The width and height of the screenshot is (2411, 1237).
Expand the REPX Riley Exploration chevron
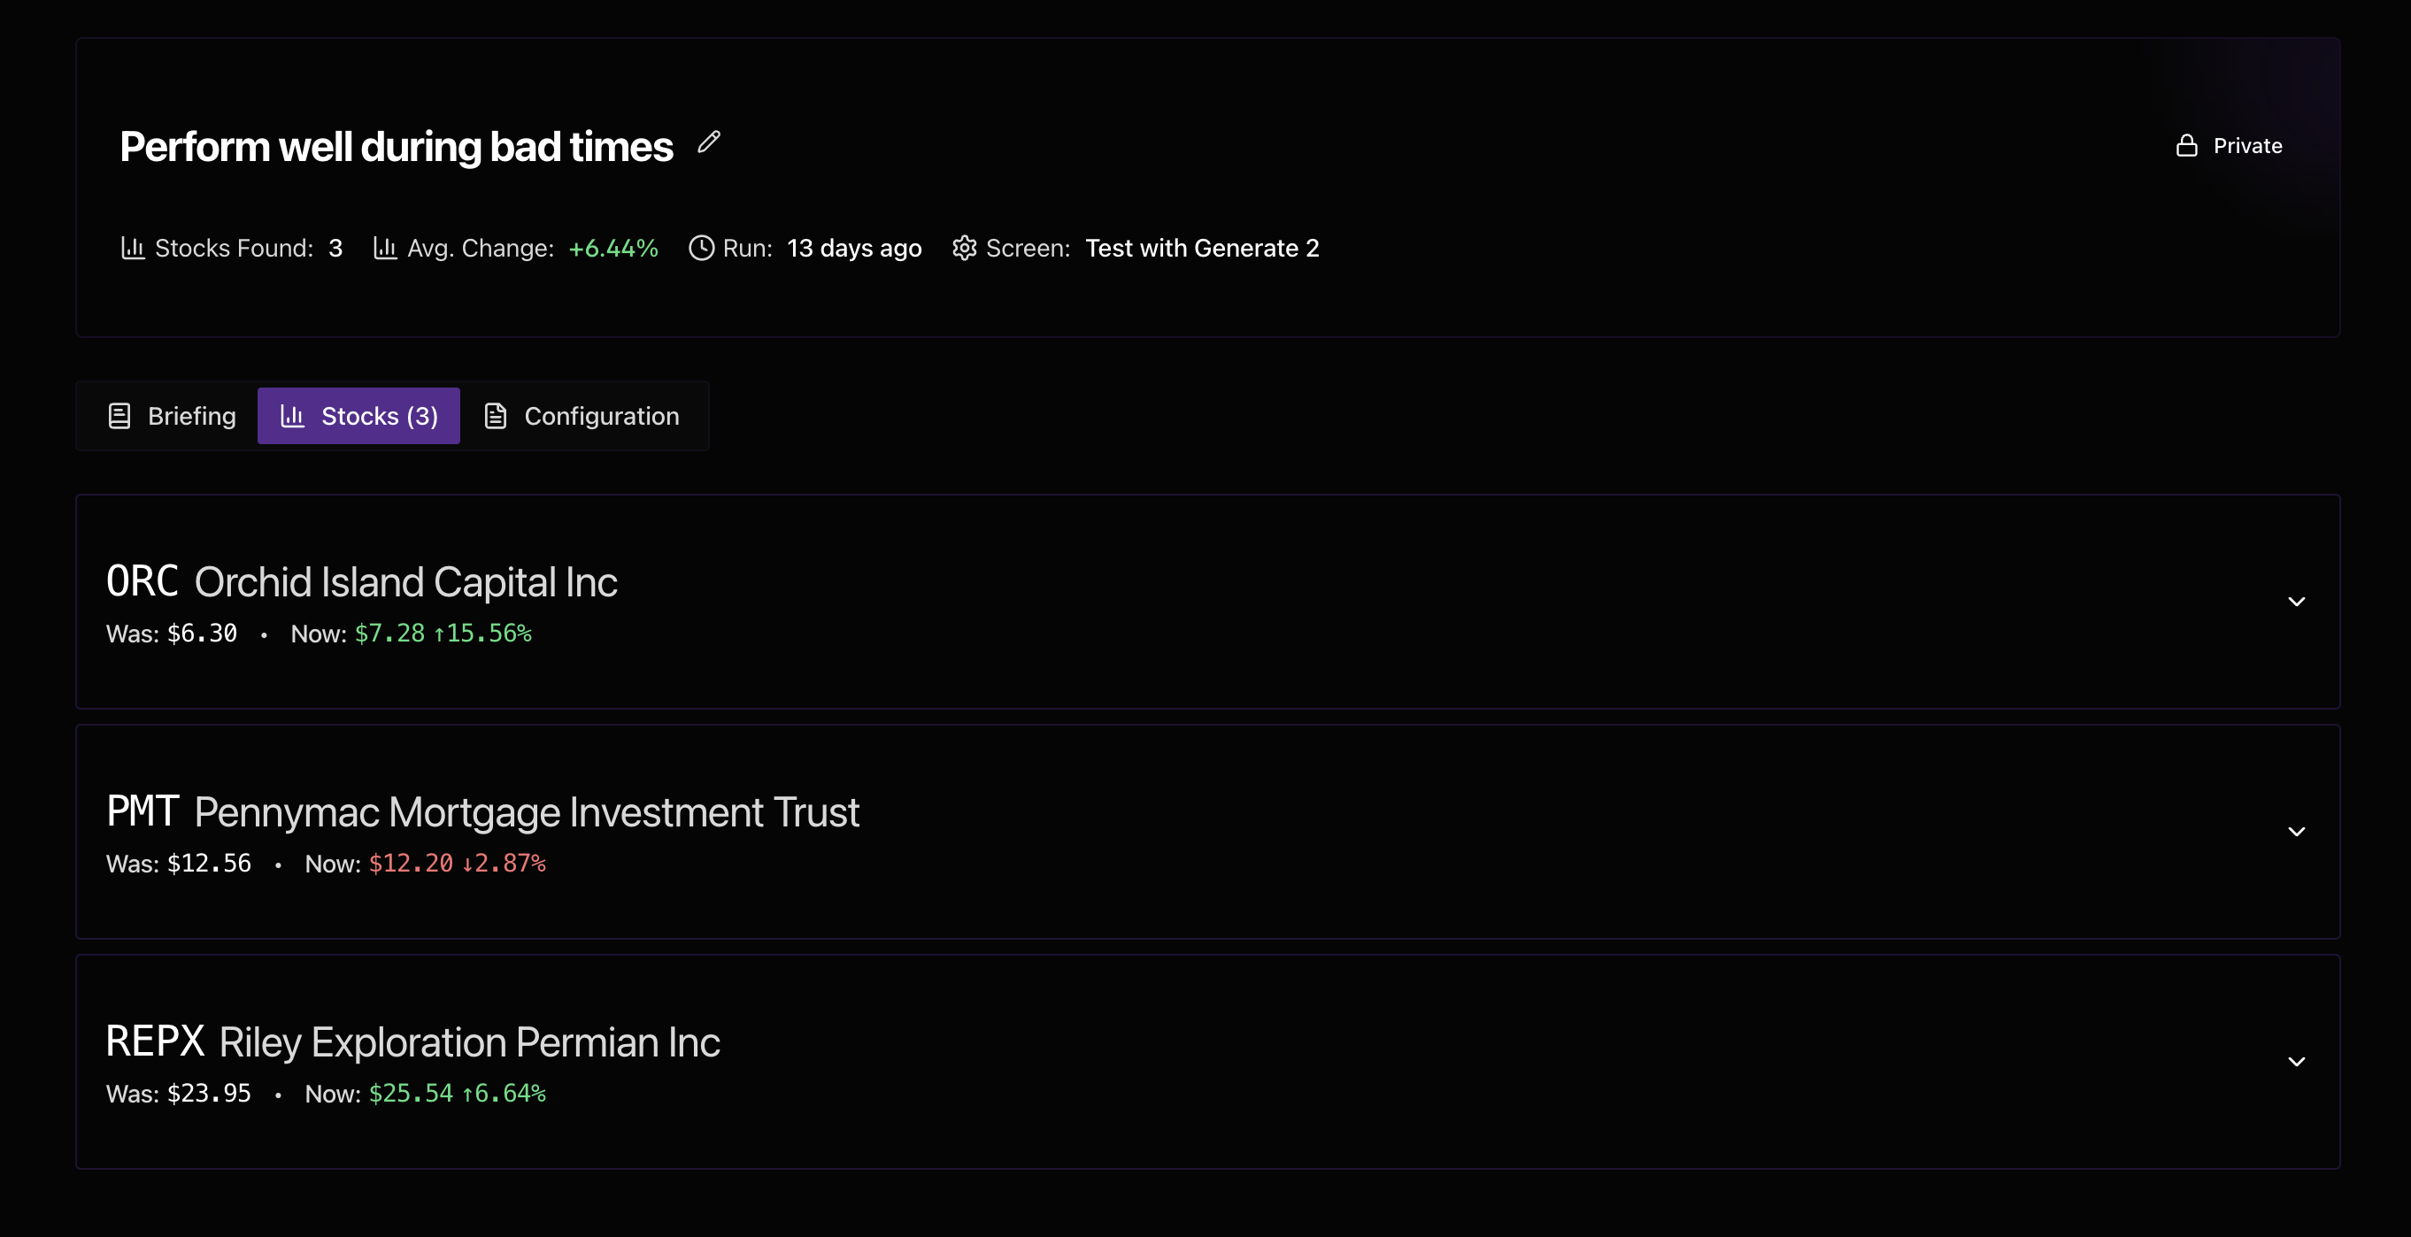[x=2296, y=1062]
